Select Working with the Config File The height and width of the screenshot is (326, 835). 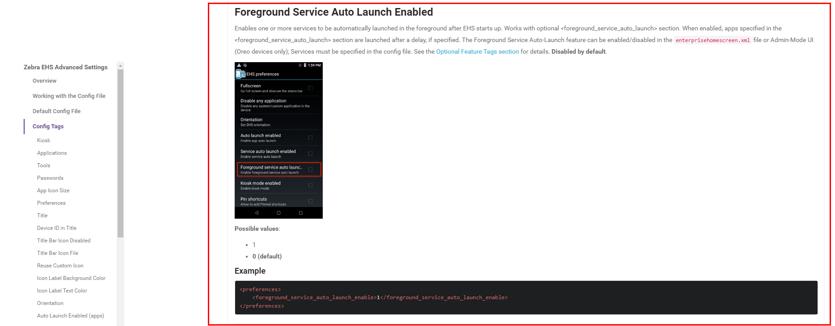[69, 96]
